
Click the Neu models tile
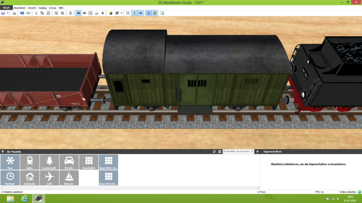click(10, 162)
